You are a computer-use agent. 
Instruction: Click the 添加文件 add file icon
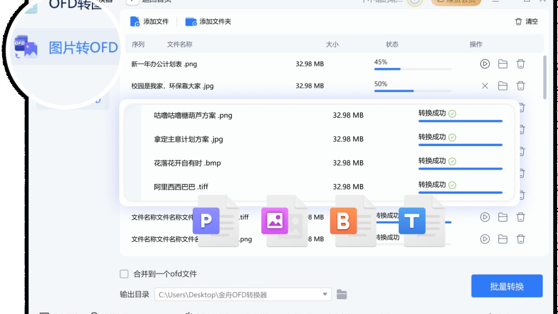pyautogui.click(x=134, y=20)
